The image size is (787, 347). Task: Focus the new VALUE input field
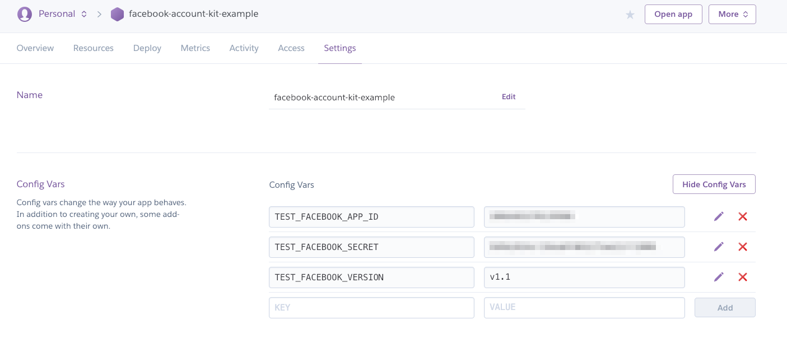584,308
